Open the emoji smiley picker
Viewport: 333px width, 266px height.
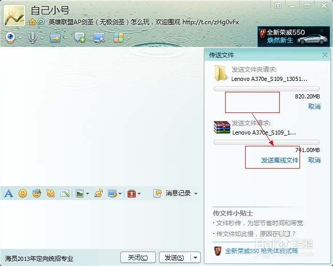click(x=23, y=193)
